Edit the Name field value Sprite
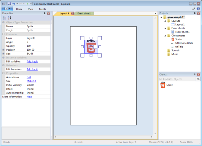Viewport: 202px width, 146px height. (x=38, y=26)
